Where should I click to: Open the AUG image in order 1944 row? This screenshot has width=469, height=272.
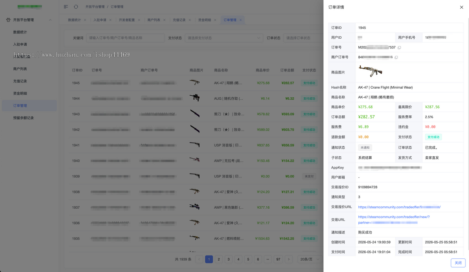pos(195,98)
